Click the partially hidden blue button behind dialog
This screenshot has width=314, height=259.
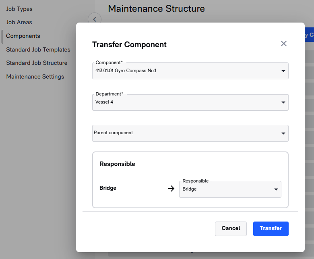point(309,35)
